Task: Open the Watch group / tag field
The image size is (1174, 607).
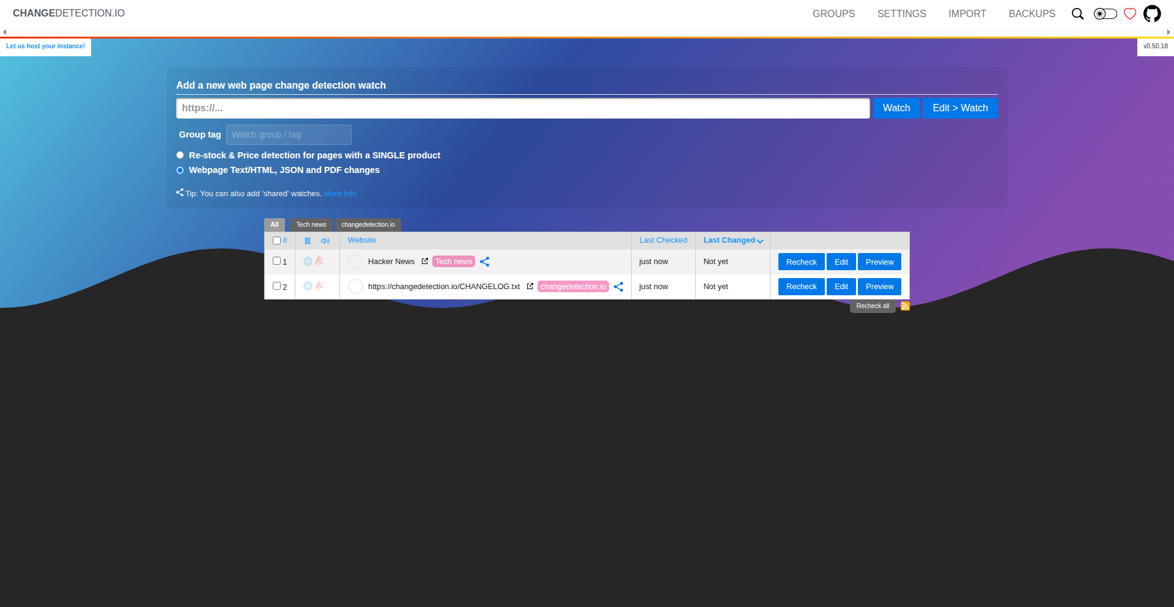Action: pyautogui.click(x=289, y=134)
